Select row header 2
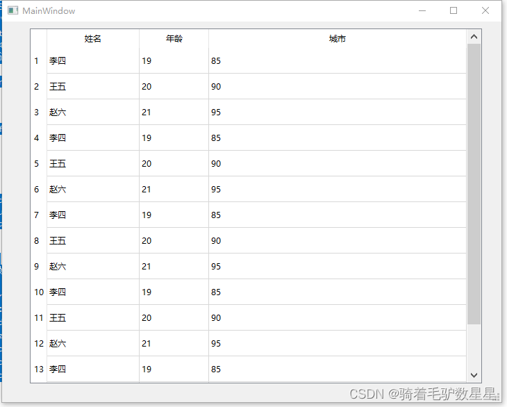Viewport: 507px width, 407px height. pyautogui.click(x=39, y=86)
